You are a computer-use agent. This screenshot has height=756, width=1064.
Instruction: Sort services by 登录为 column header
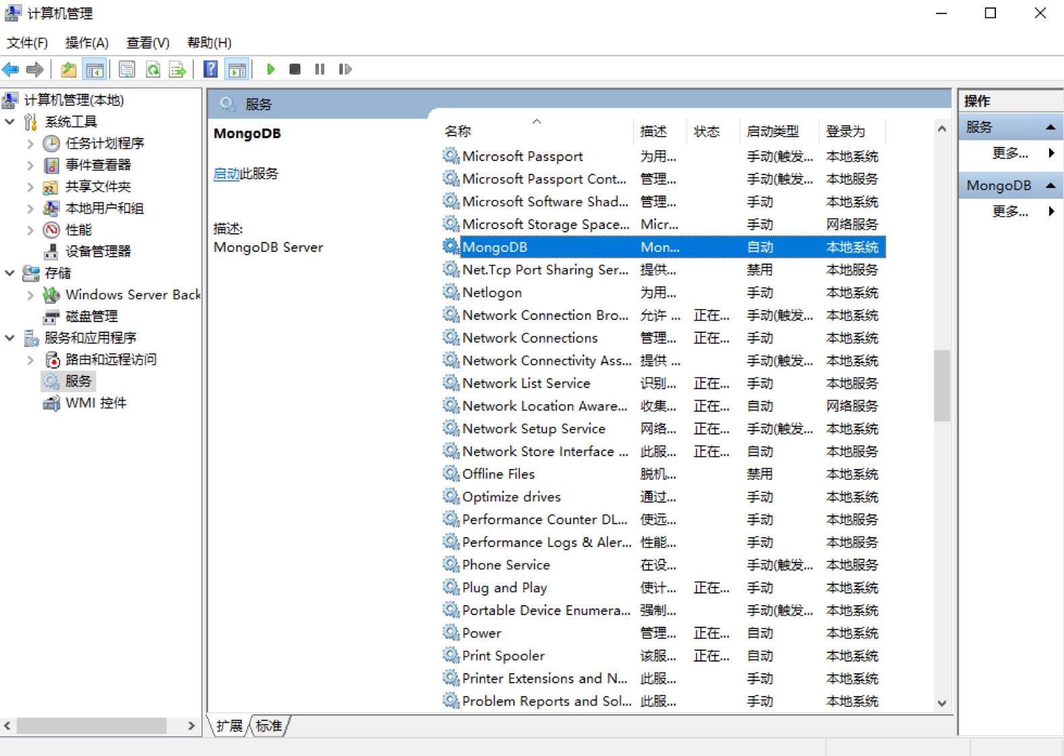[851, 131]
